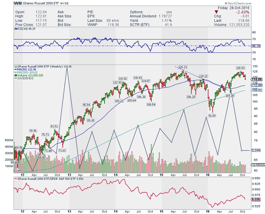Click the 118.22 price label
The image size is (265, 214).
[x=203, y=76]
